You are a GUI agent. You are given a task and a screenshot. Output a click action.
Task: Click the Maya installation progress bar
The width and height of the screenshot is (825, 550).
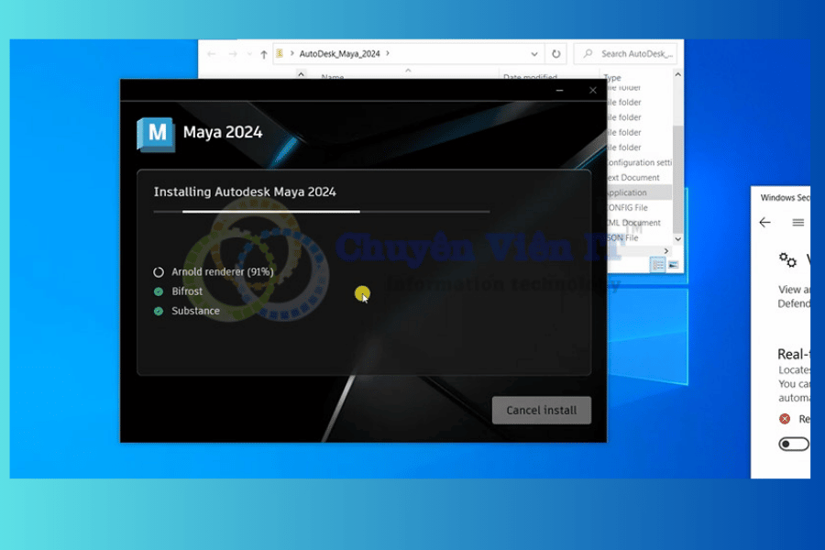(x=321, y=211)
